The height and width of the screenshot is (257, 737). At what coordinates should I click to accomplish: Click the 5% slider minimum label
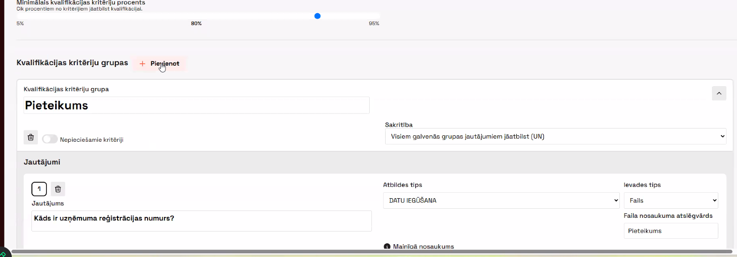pos(20,23)
